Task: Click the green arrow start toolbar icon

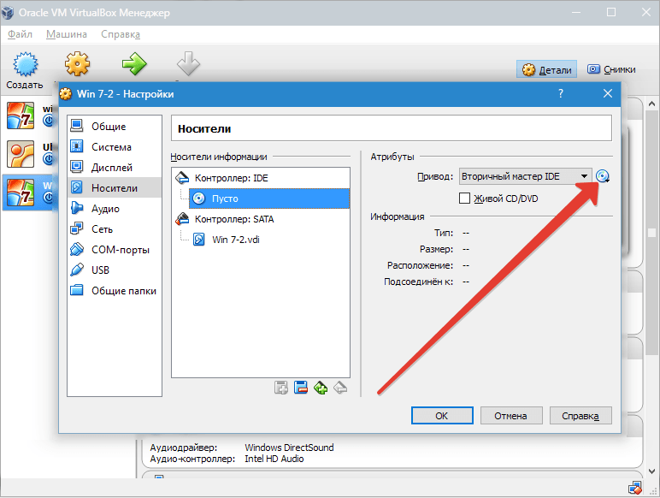Action: 133,65
